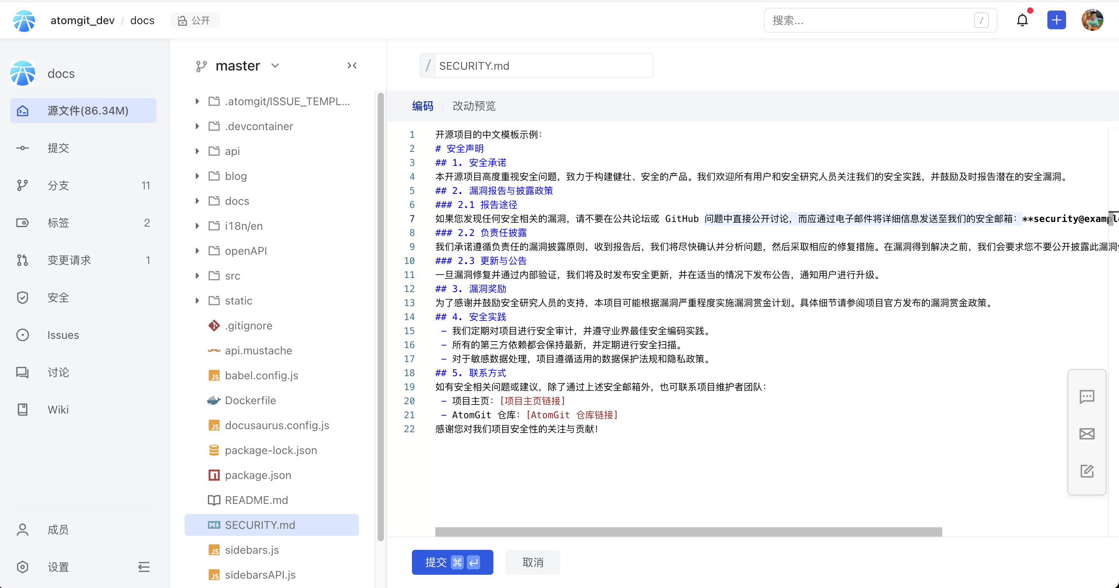Image resolution: width=1119 pixels, height=588 pixels.
Task: Collapse the left sidebar menu
Action: click(x=144, y=567)
